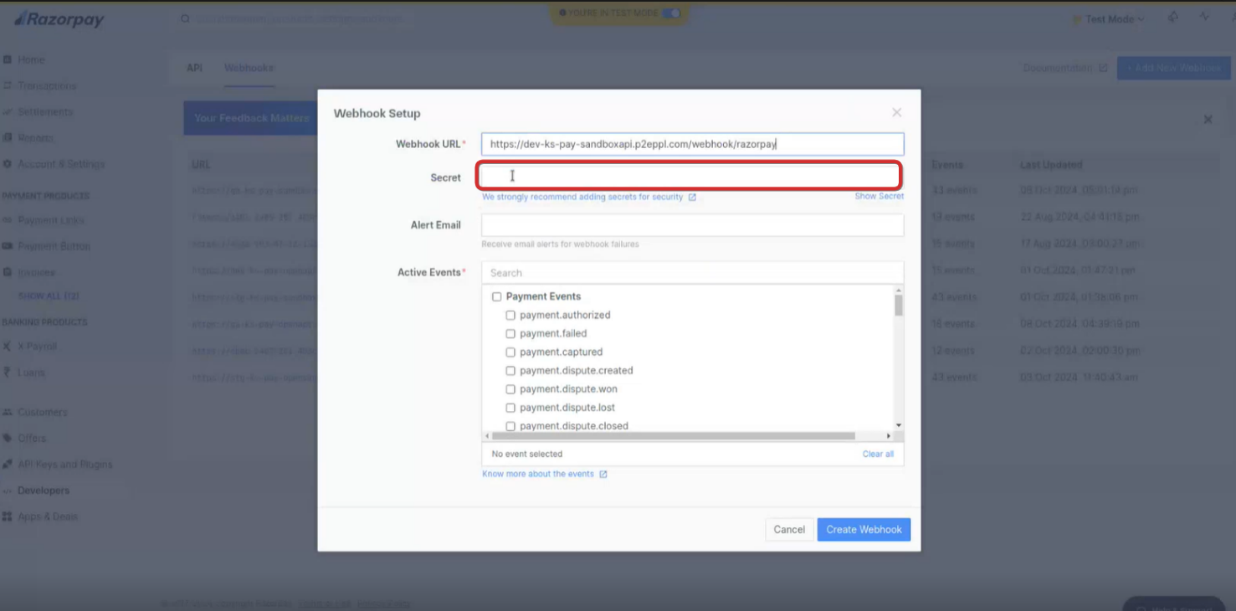Open external link icon beside security recommendation
Viewport: 1236px width, 611px height.
coord(692,198)
